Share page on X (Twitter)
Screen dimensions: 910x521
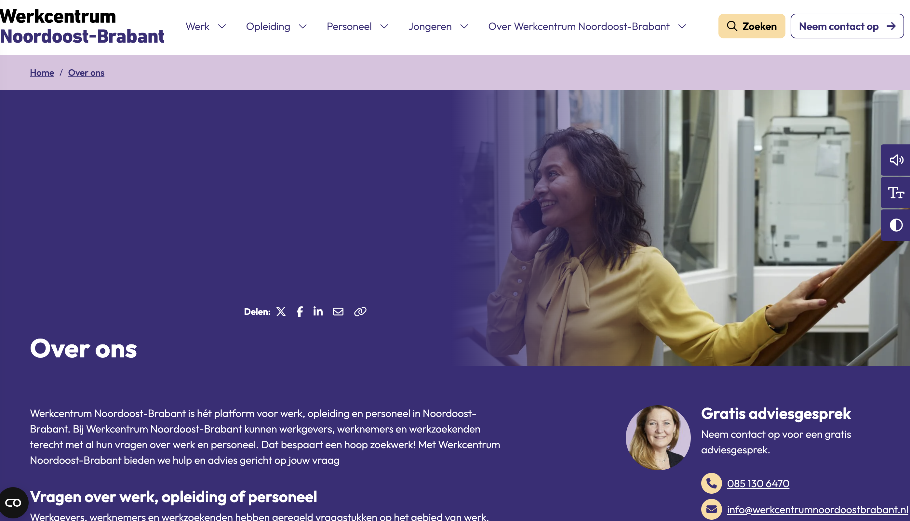coord(281,312)
